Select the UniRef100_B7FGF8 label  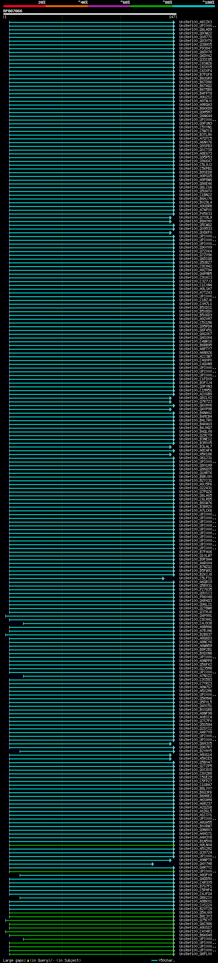(196, 74)
